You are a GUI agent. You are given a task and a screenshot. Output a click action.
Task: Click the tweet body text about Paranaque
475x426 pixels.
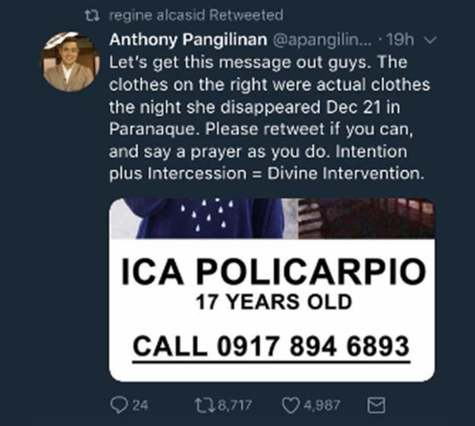click(x=269, y=117)
